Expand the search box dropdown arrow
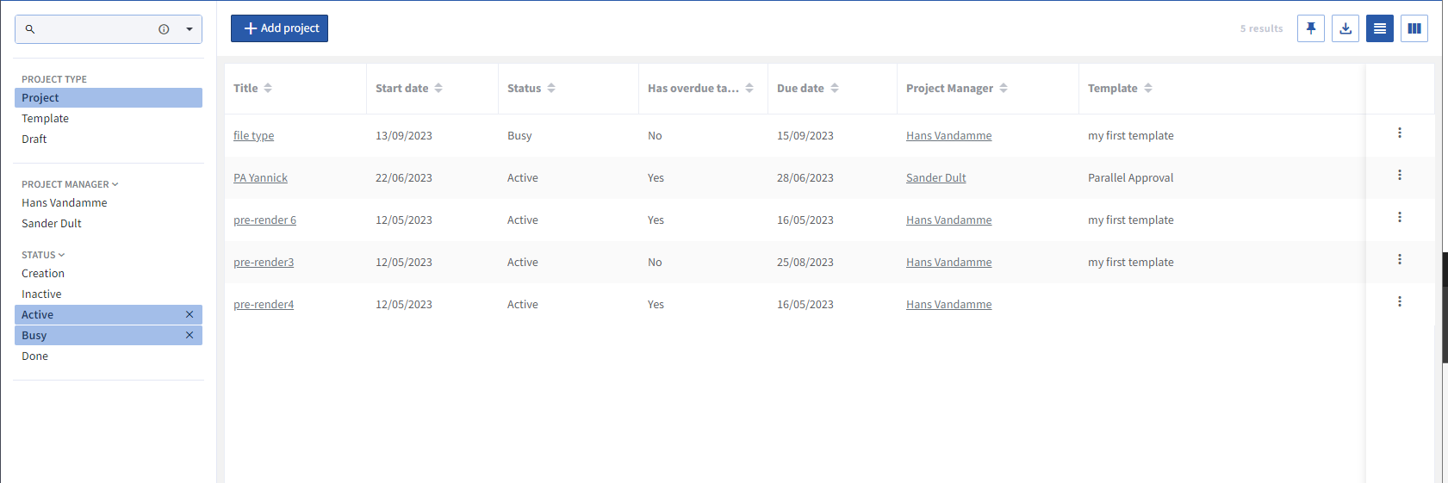This screenshot has height=483, width=1448. pos(190,29)
